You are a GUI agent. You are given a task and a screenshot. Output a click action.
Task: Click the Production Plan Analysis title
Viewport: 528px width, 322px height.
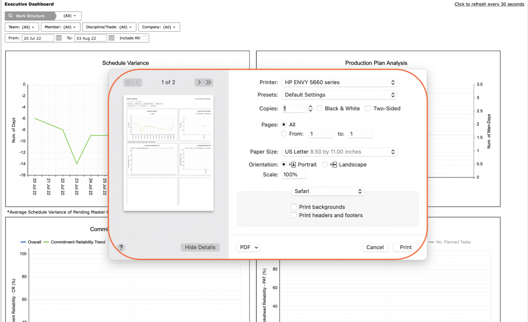point(376,63)
